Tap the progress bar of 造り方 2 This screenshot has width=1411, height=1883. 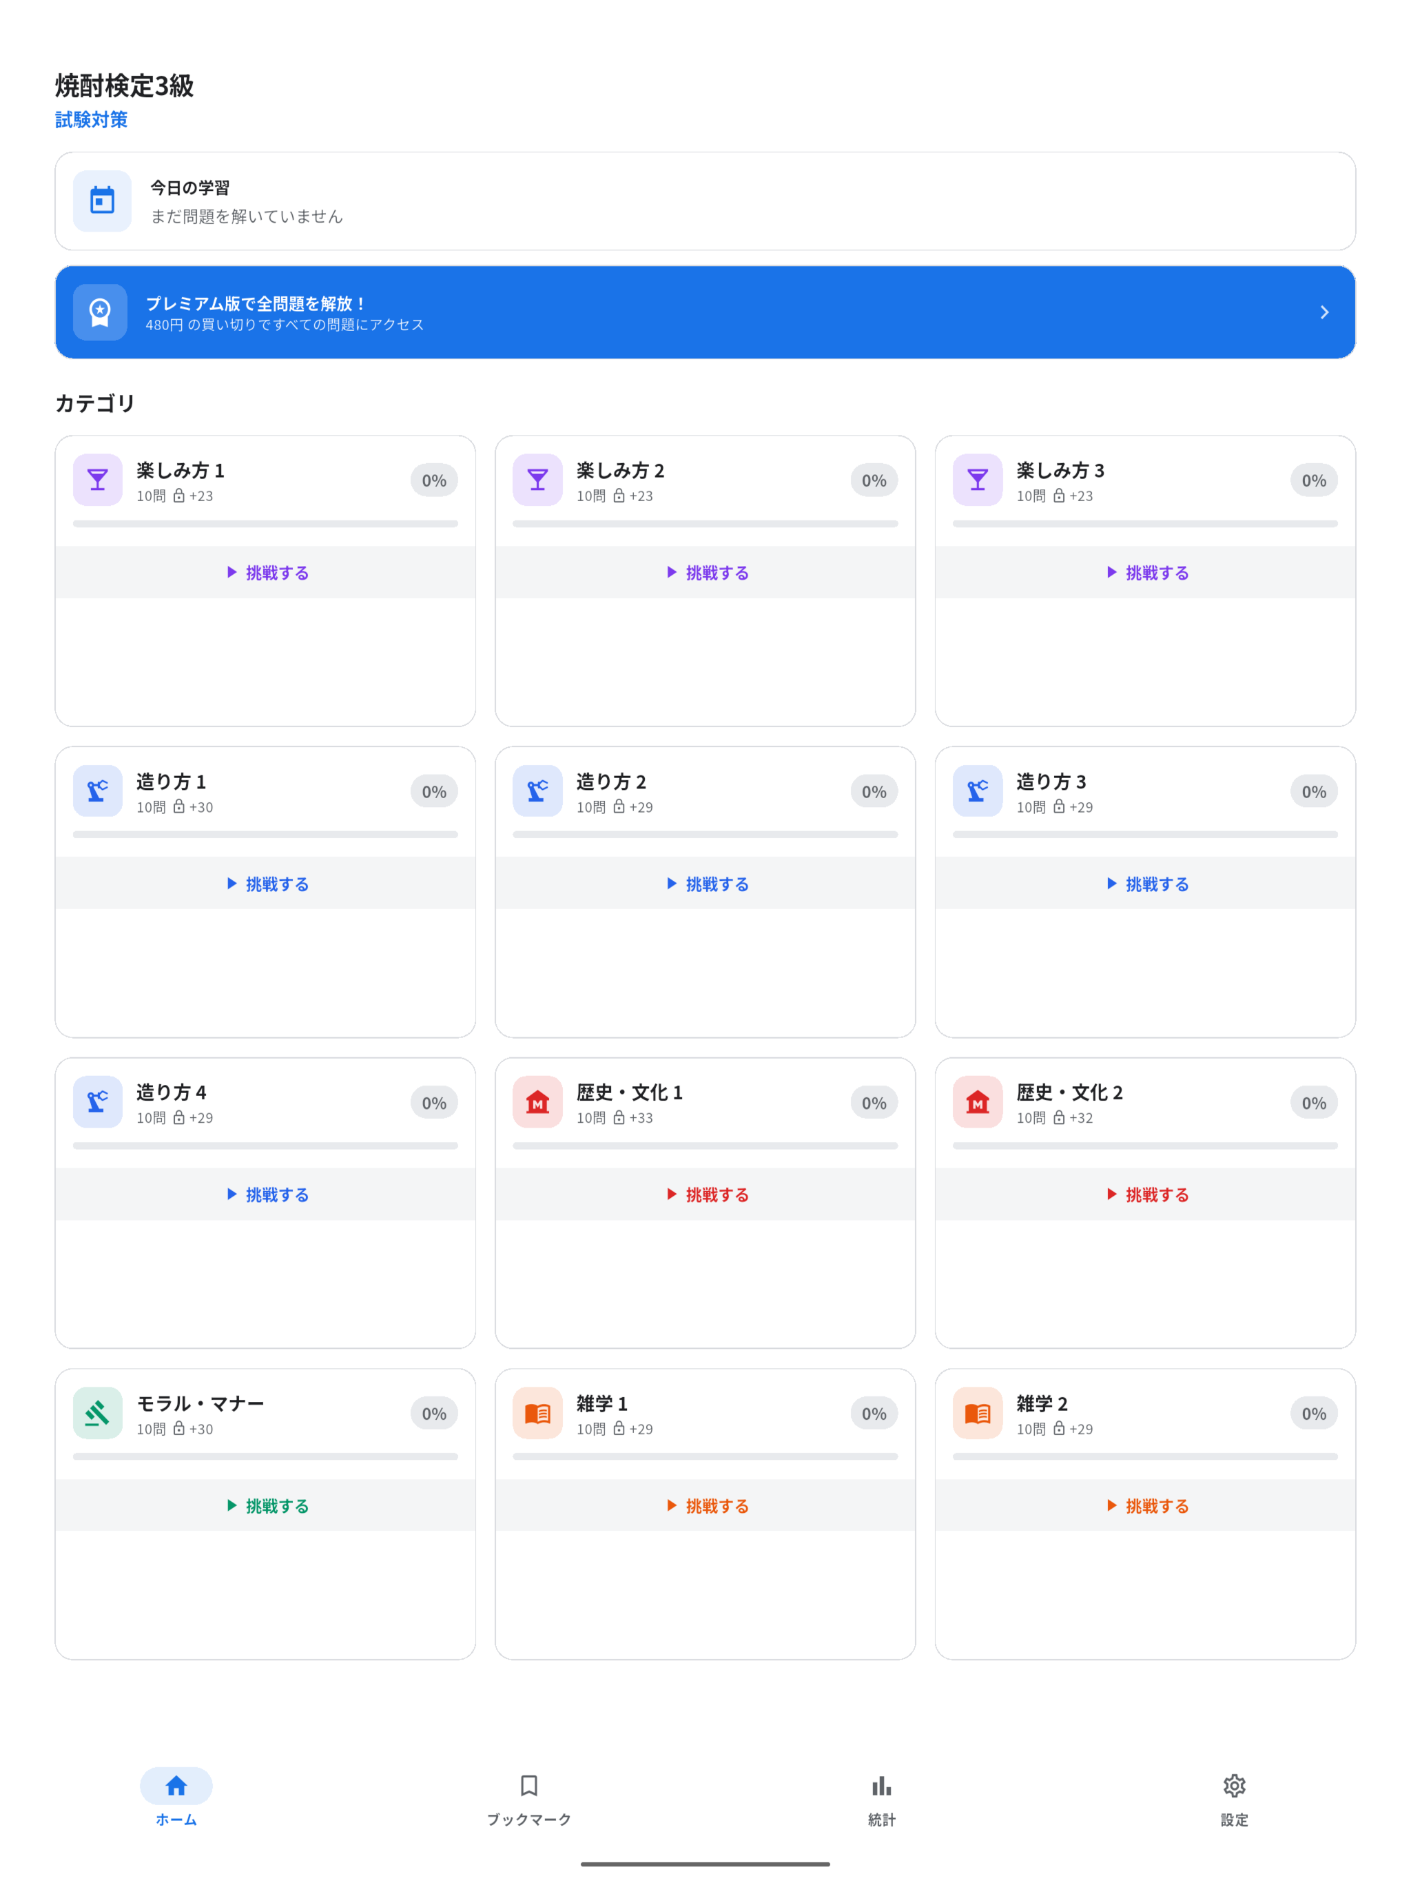point(705,834)
